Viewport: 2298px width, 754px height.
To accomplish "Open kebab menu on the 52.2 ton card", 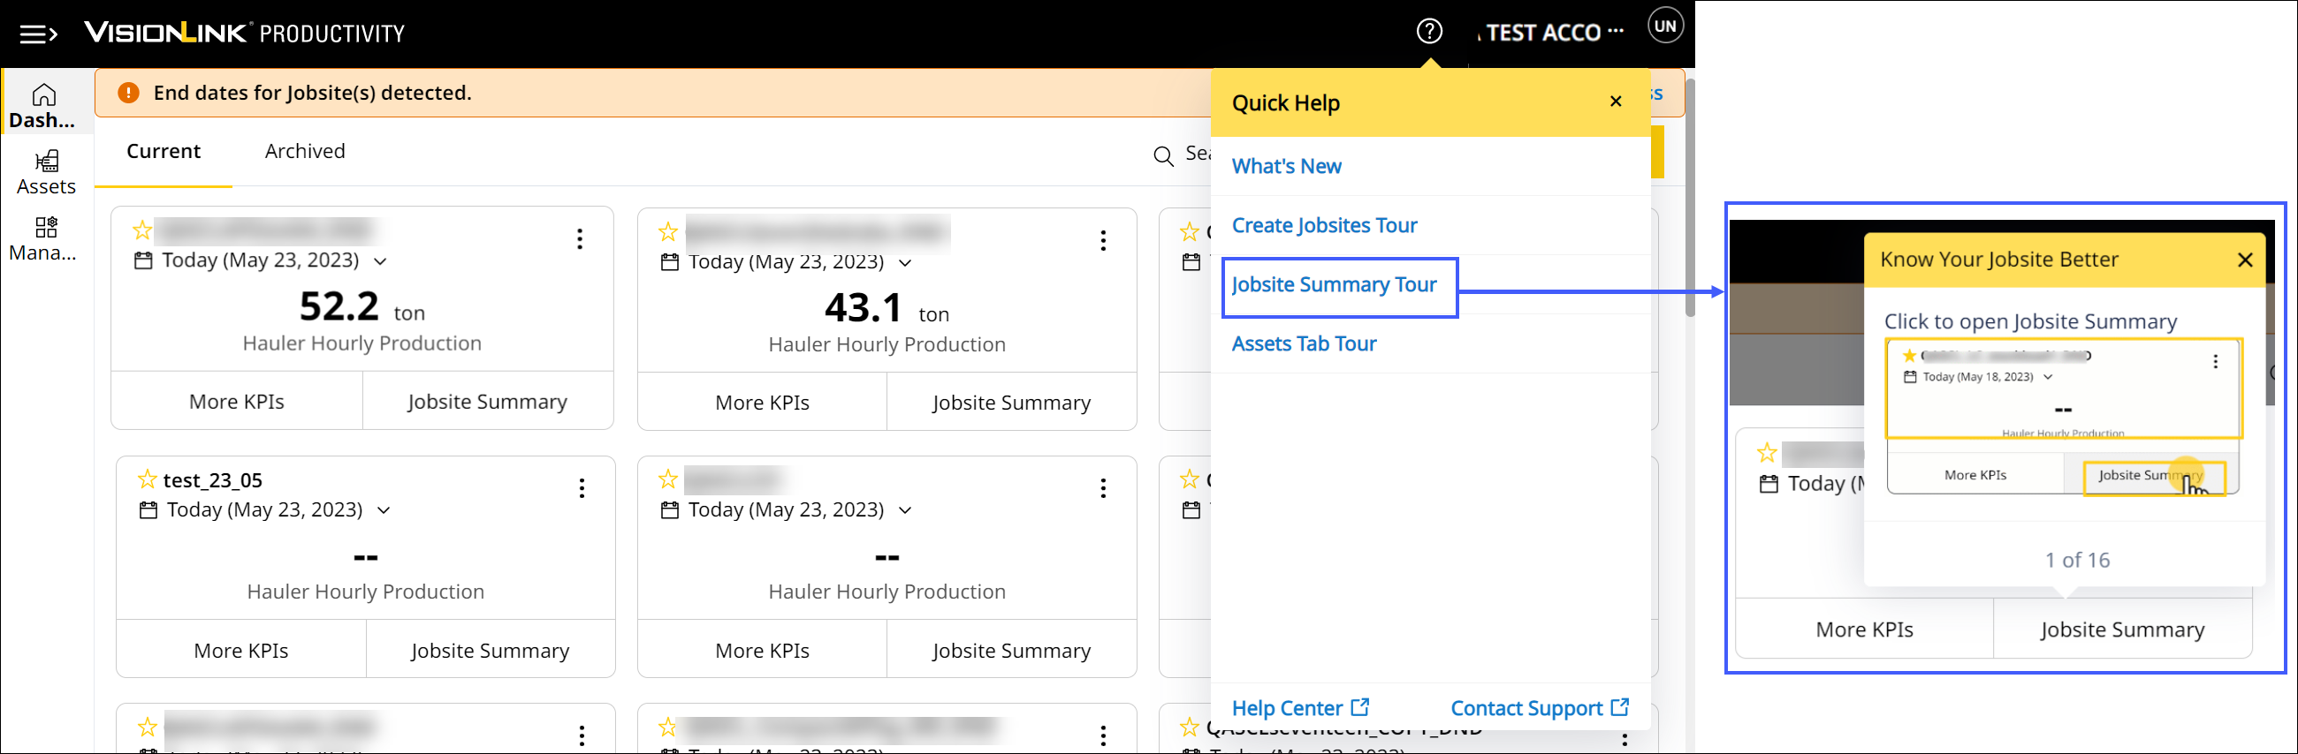I will pos(580,239).
